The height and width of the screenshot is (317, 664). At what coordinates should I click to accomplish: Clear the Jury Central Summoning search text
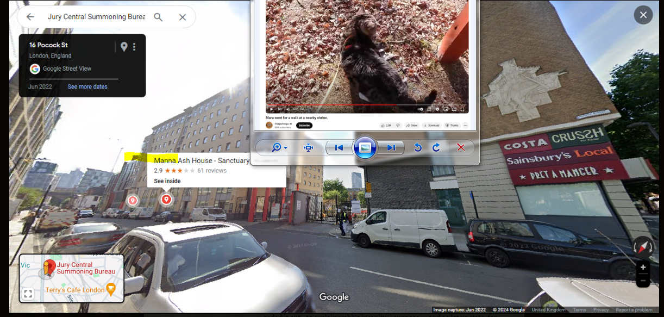(183, 17)
